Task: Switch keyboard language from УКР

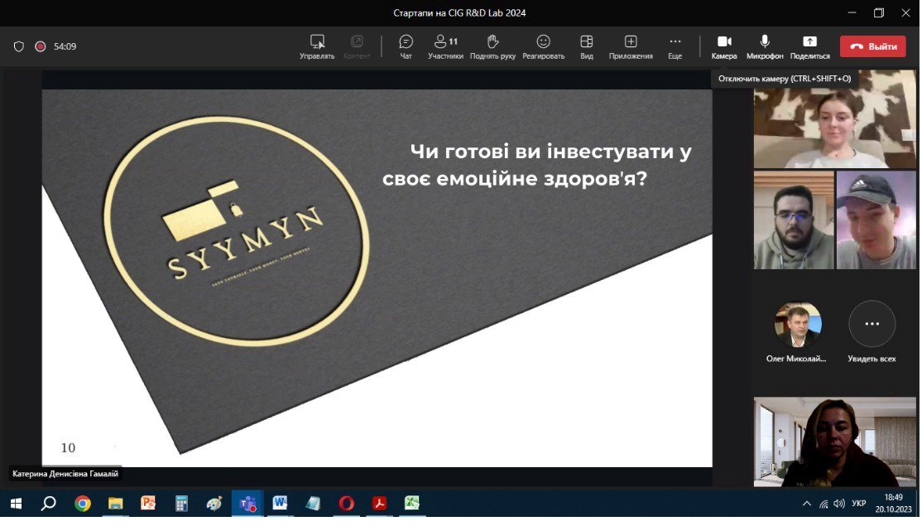Action: pos(859,504)
